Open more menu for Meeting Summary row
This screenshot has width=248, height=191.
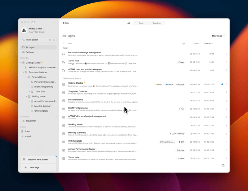[226, 134]
